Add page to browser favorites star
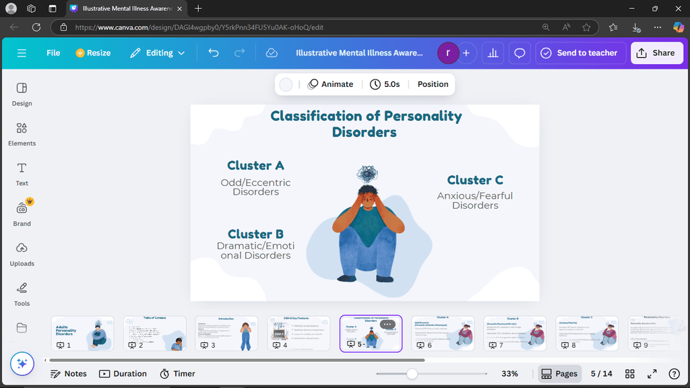 click(x=586, y=27)
